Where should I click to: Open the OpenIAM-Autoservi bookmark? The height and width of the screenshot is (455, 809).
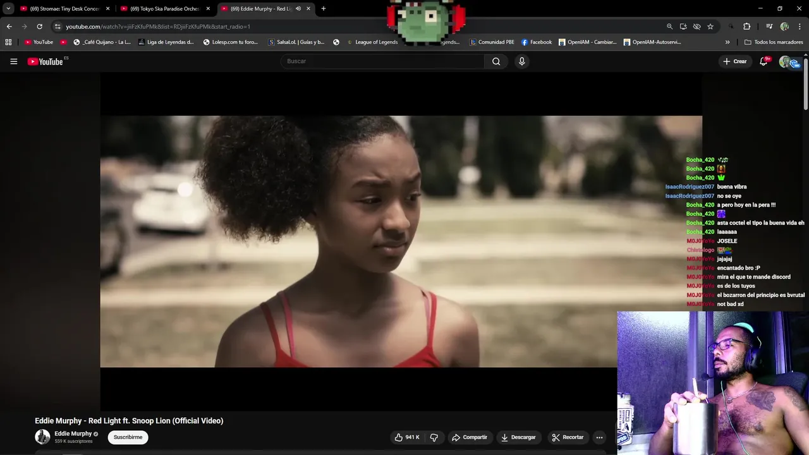click(652, 42)
